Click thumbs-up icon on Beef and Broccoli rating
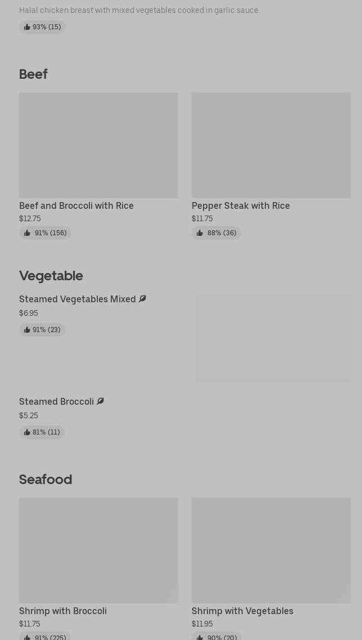This screenshot has width=362, height=640. [27, 233]
